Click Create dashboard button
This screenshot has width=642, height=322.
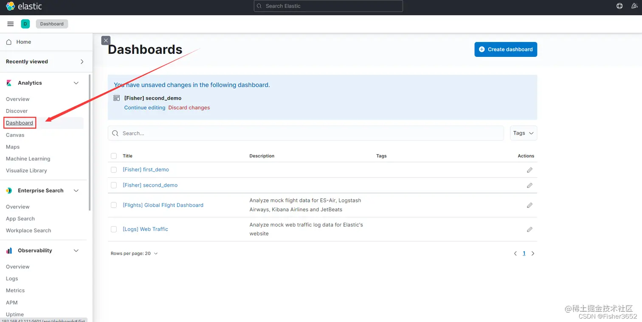click(506, 49)
